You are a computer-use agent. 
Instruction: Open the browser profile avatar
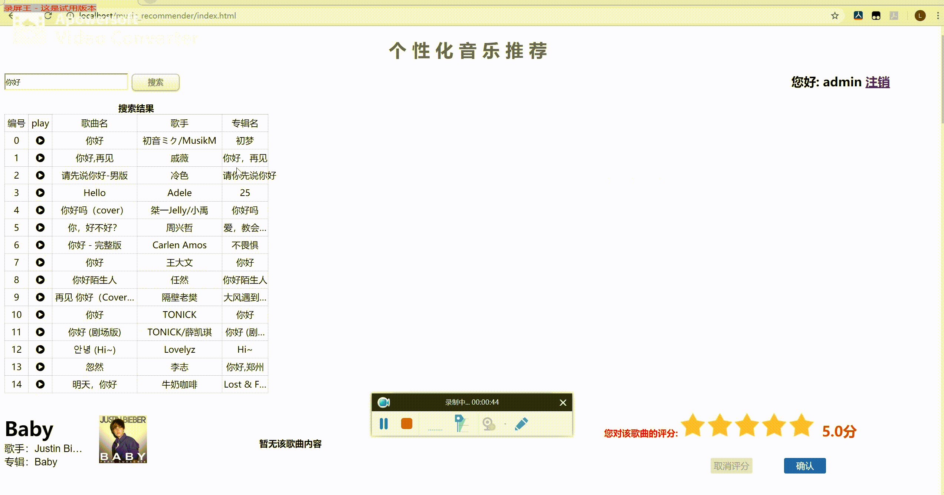point(920,16)
